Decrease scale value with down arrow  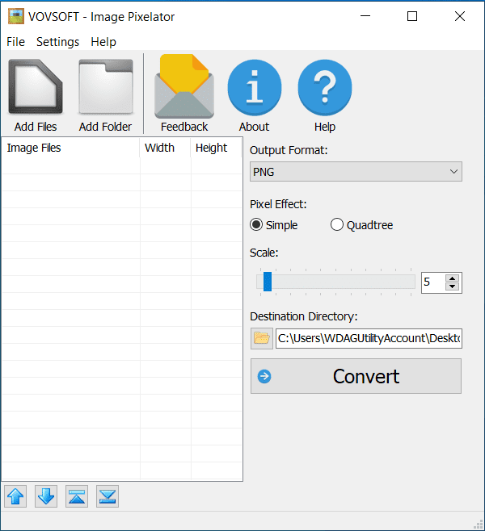pos(452,286)
